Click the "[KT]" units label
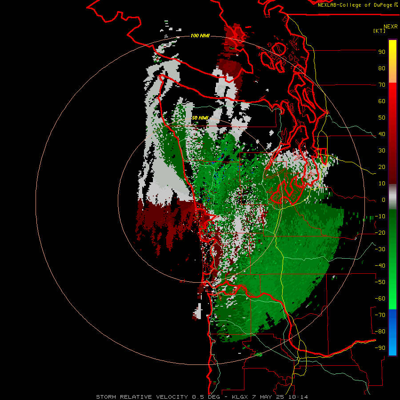Viewport: 400px width, 400px height. pyautogui.click(x=380, y=31)
